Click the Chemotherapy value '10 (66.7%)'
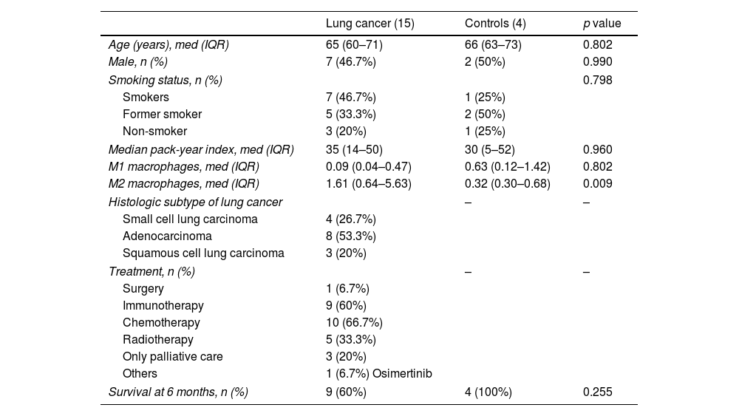Screen dimensions: 739x416 pyautogui.click(x=354, y=322)
